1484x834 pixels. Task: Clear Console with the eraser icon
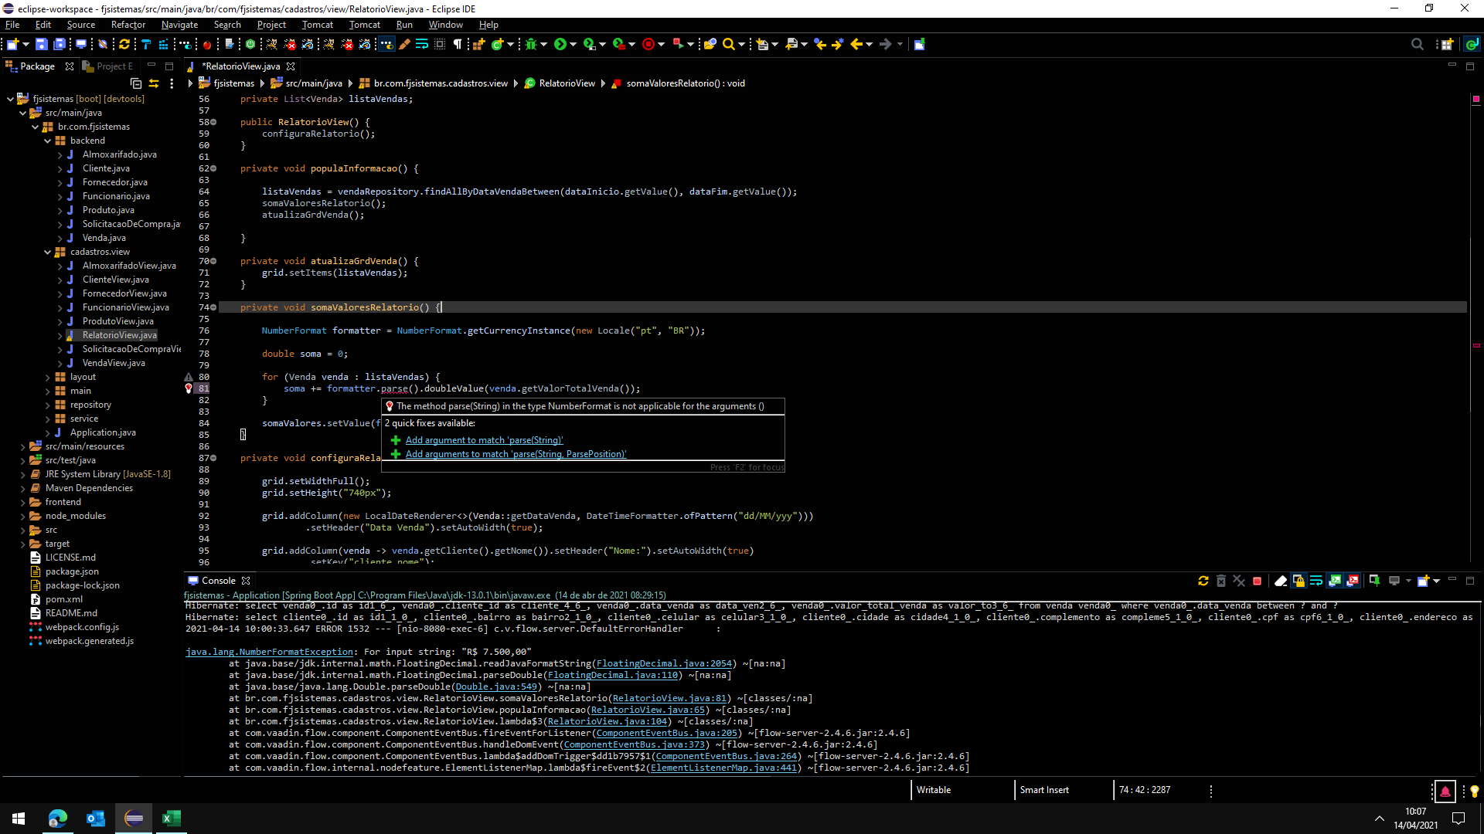coord(1280,581)
